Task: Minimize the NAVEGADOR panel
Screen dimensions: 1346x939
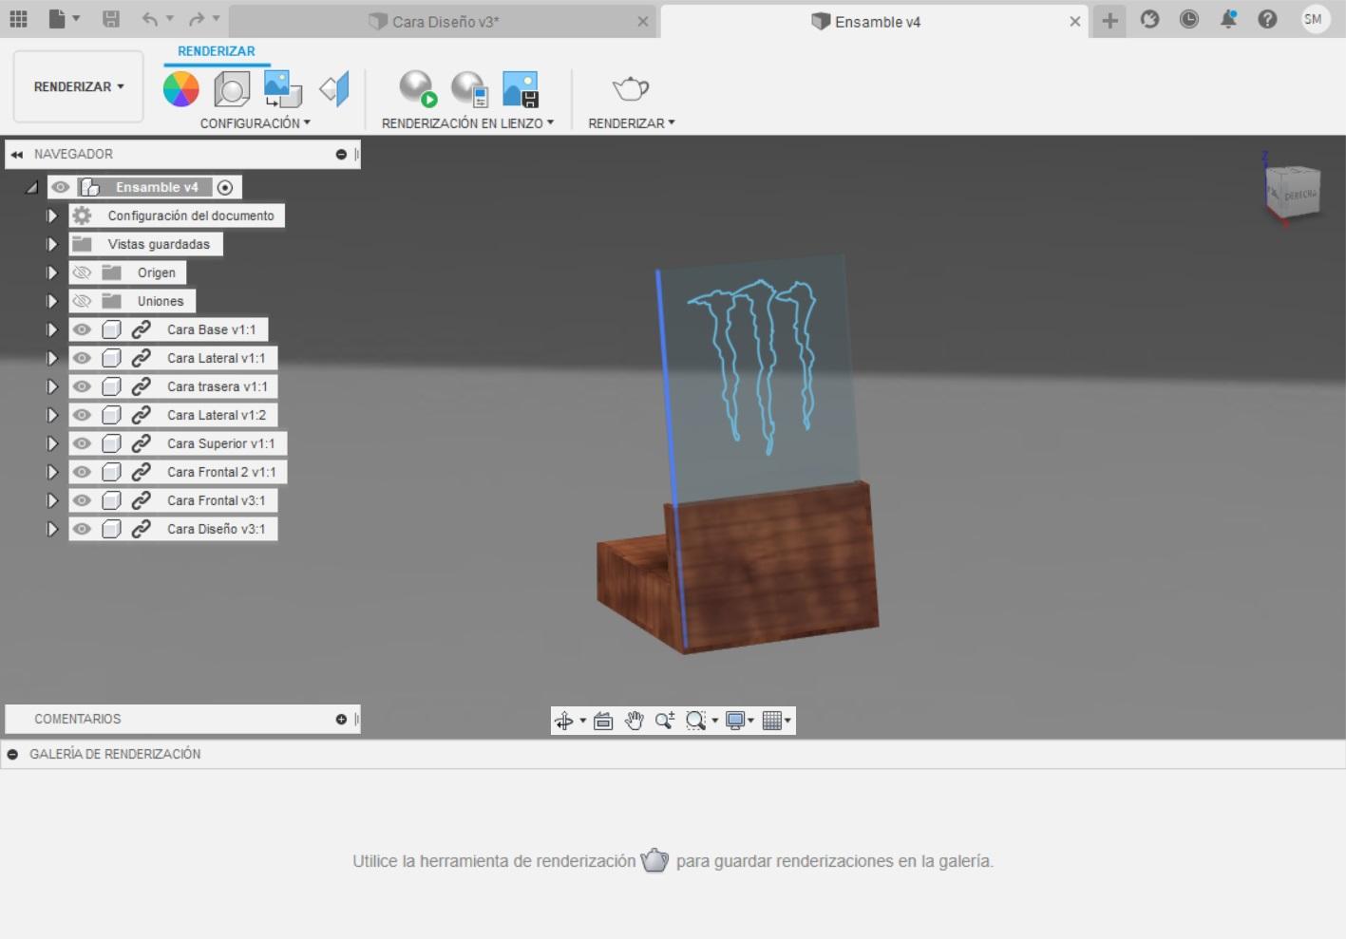Action: tap(341, 154)
